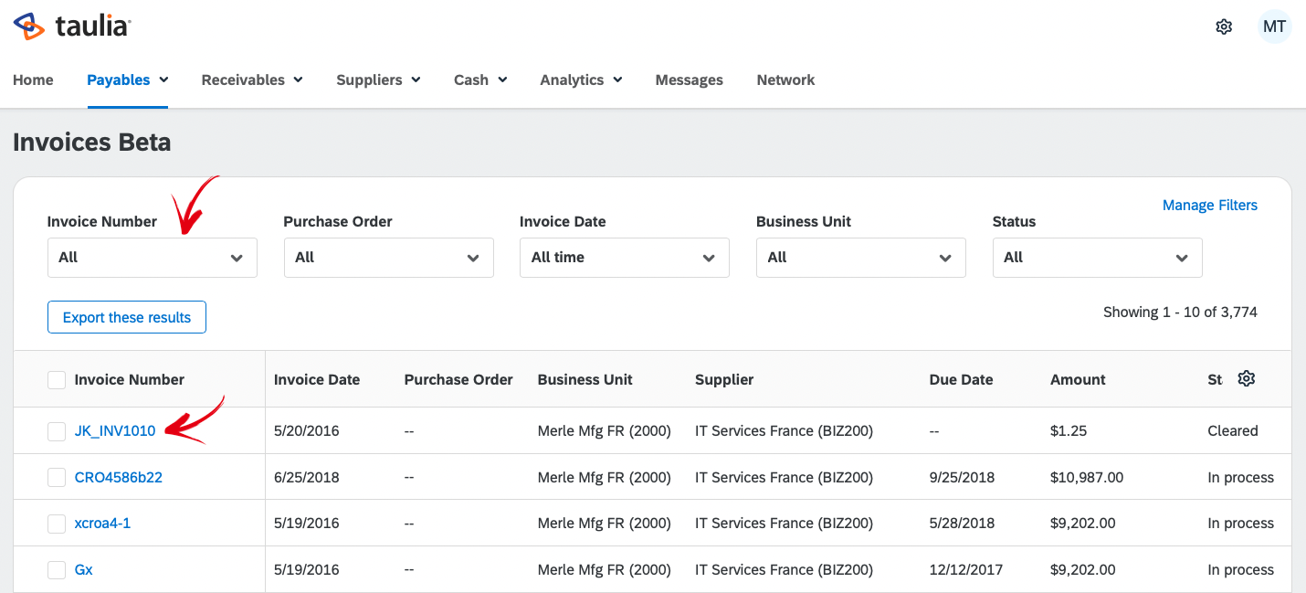
Task: Tick the checkbox for invoice xcroa4-1
Action: pos(57,524)
